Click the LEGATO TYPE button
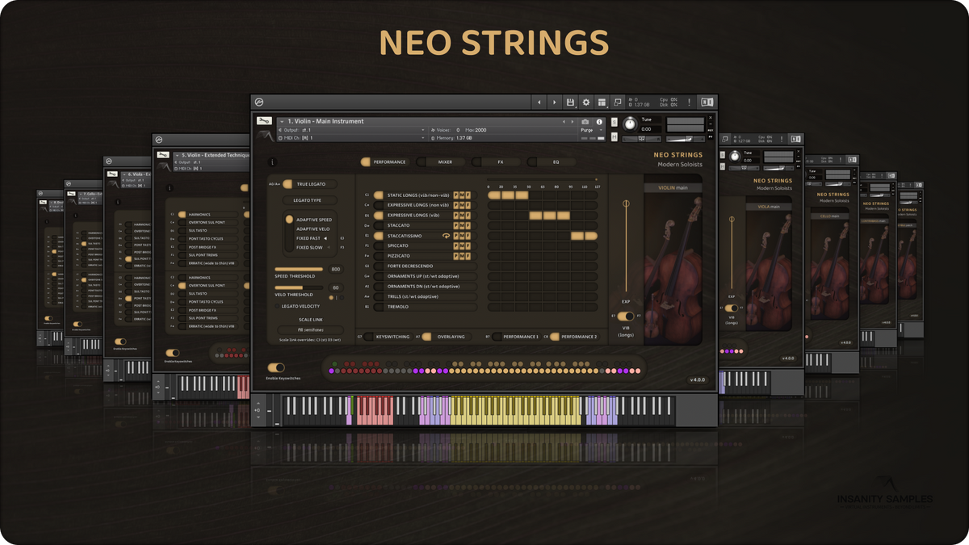This screenshot has width=969, height=545. pyautogui.click(x=306, y=200)
